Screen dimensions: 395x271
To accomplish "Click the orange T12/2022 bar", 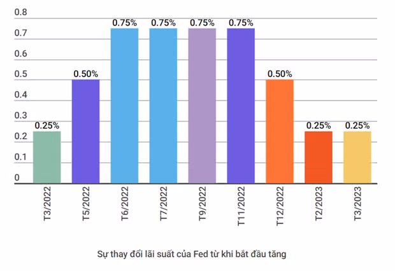I will [280, 131].
